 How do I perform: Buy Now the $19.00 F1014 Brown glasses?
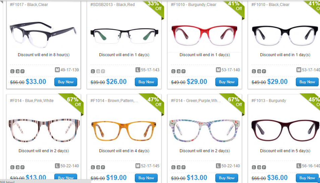[x=146, y=178]
